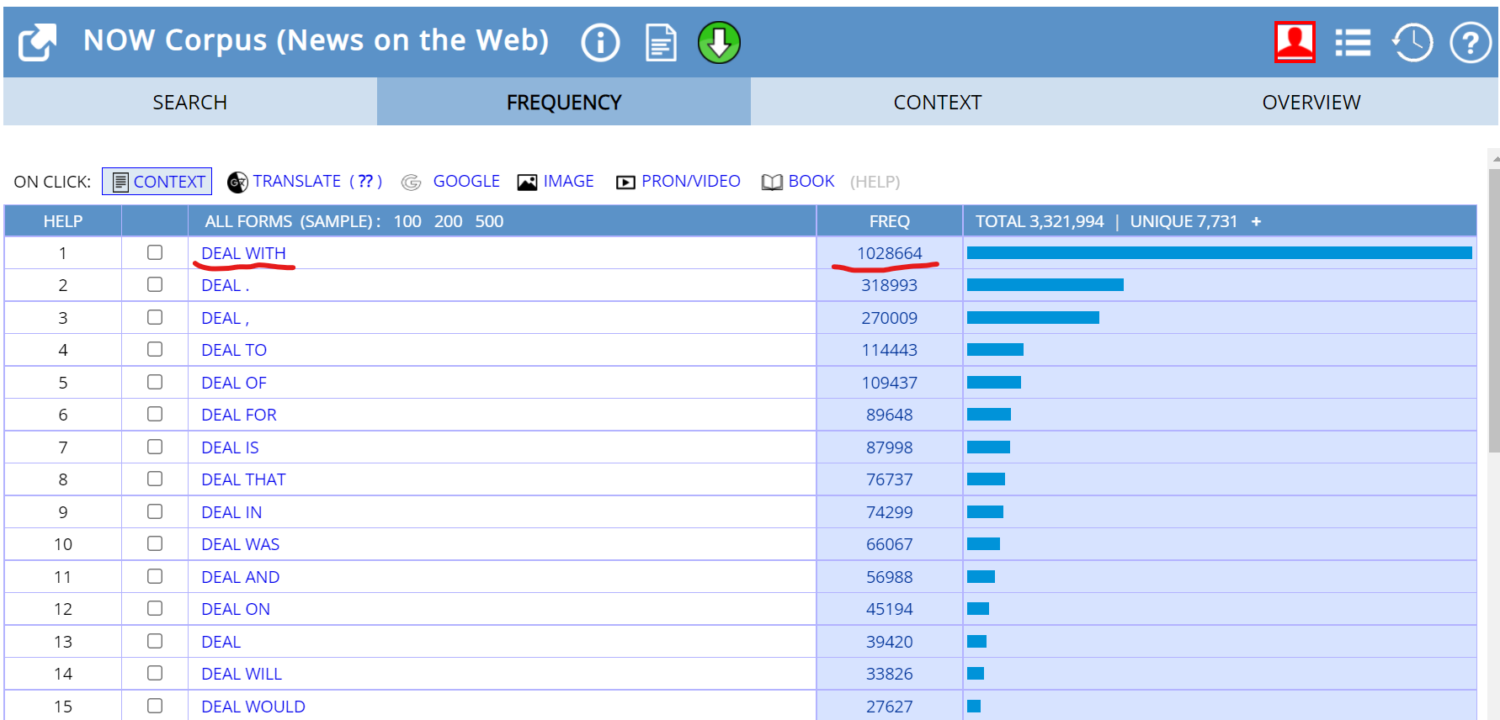The height and width of the screenshot is (720, 1500).
Task: Select the CONTEXT on-click button
Action: pos(157,182)
